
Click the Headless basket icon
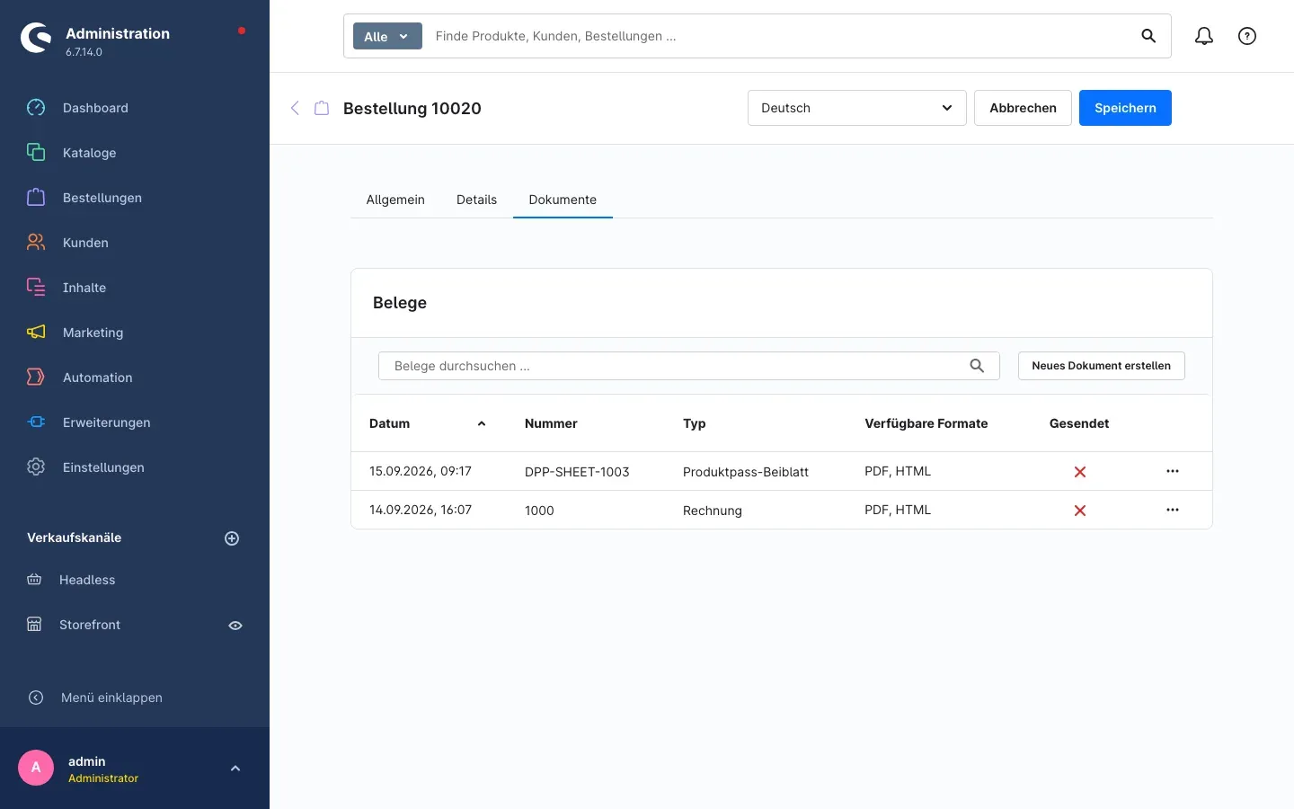(34, 580)
